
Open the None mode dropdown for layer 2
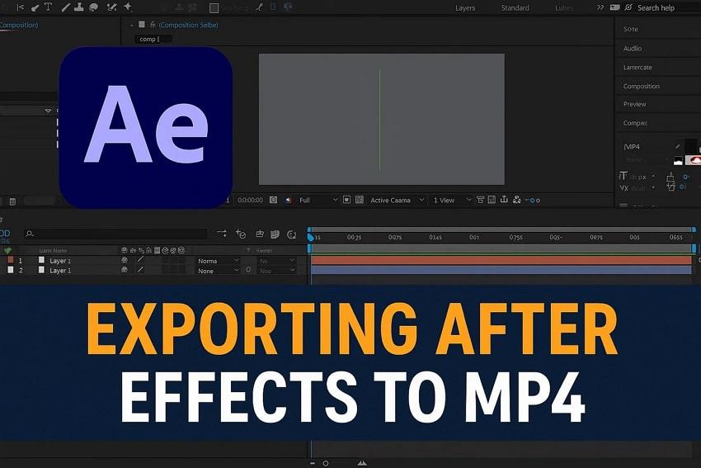(x=219, y=271)
